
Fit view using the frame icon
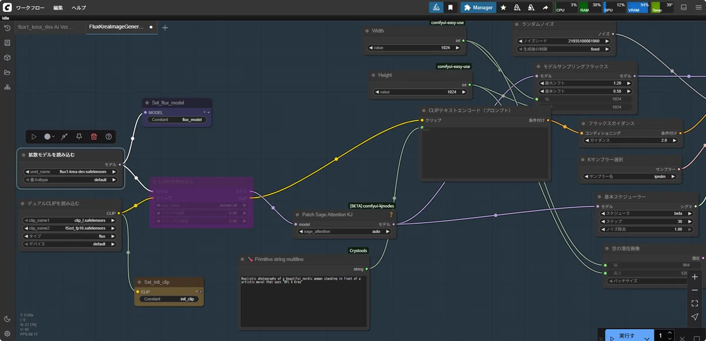point(695,303)
